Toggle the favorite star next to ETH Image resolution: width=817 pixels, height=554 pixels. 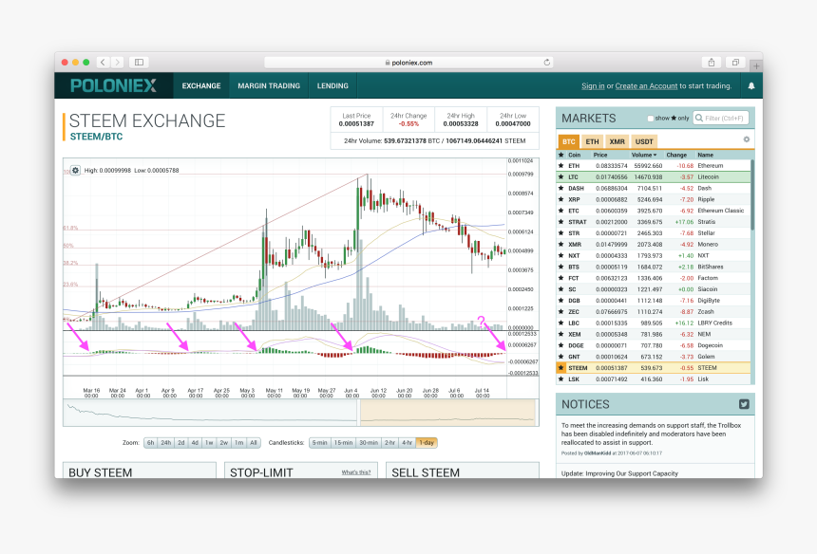[x=560, y=164]
